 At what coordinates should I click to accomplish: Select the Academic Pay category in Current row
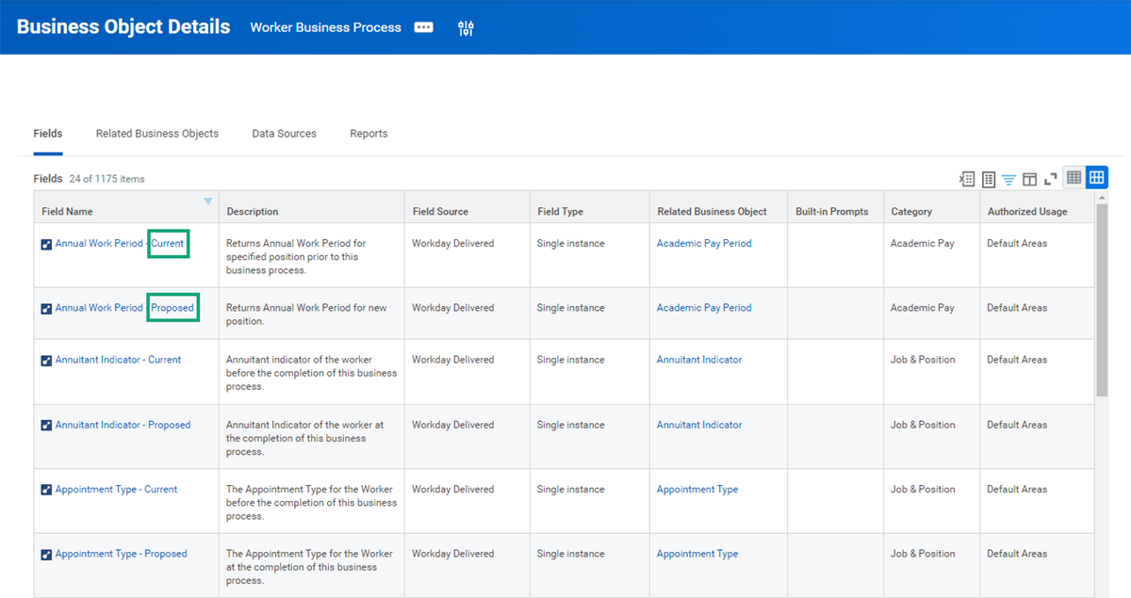click(x=923, y=243)
